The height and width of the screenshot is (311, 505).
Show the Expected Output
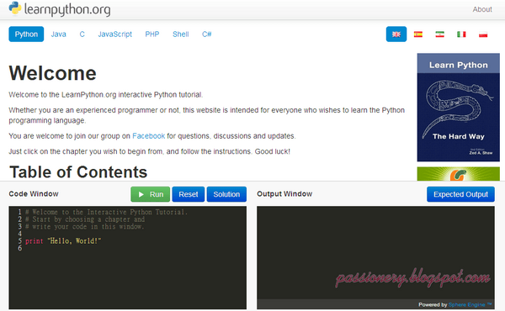[460, 194]
